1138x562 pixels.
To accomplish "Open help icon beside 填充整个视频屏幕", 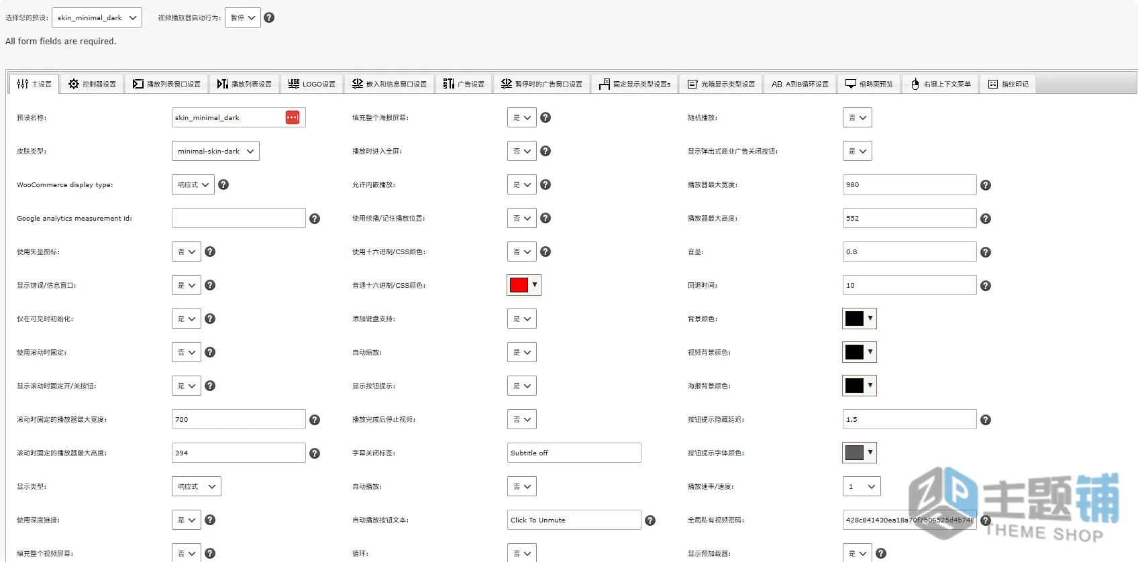I will tap(210, 553).
